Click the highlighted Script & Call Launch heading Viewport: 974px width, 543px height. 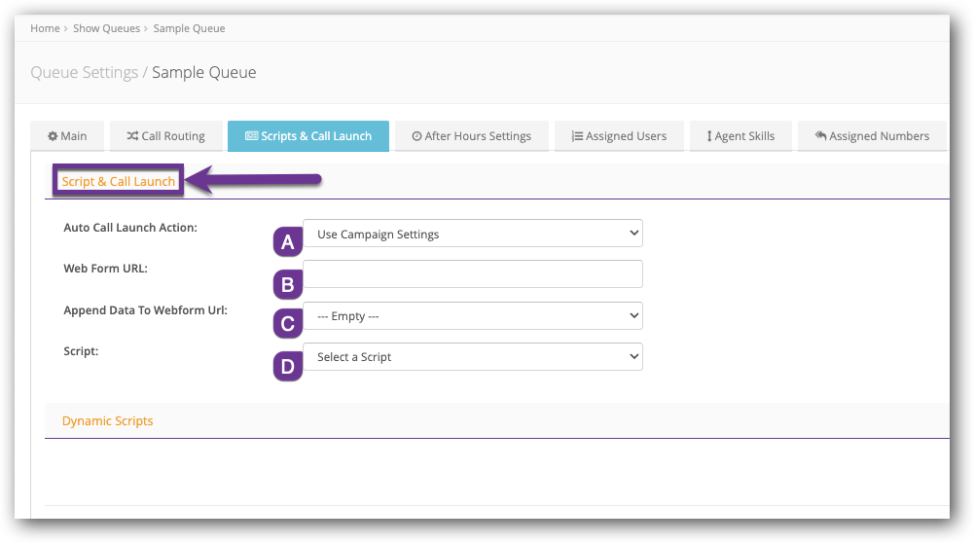[x=119, y=182]
